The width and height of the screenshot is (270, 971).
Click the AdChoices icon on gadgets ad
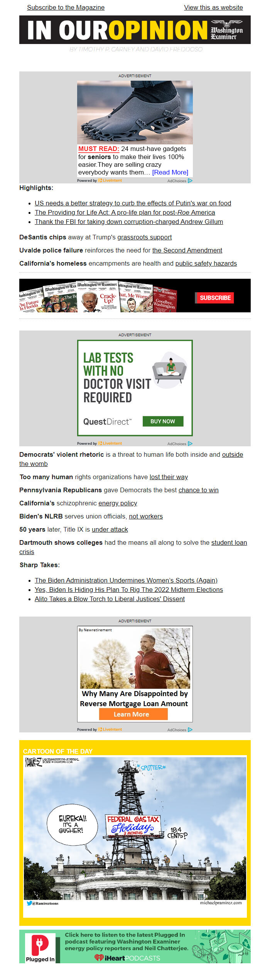pyautogui.click(x=190, y=181)
